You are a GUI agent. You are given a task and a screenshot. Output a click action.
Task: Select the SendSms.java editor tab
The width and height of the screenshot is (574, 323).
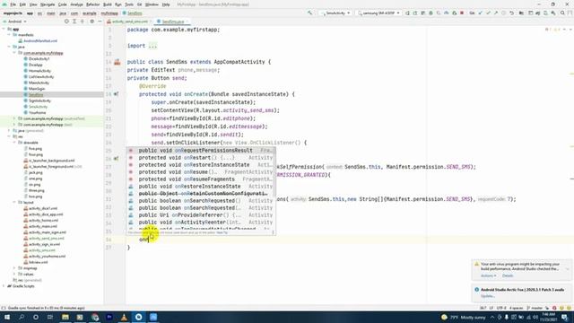tap(171, 22)
